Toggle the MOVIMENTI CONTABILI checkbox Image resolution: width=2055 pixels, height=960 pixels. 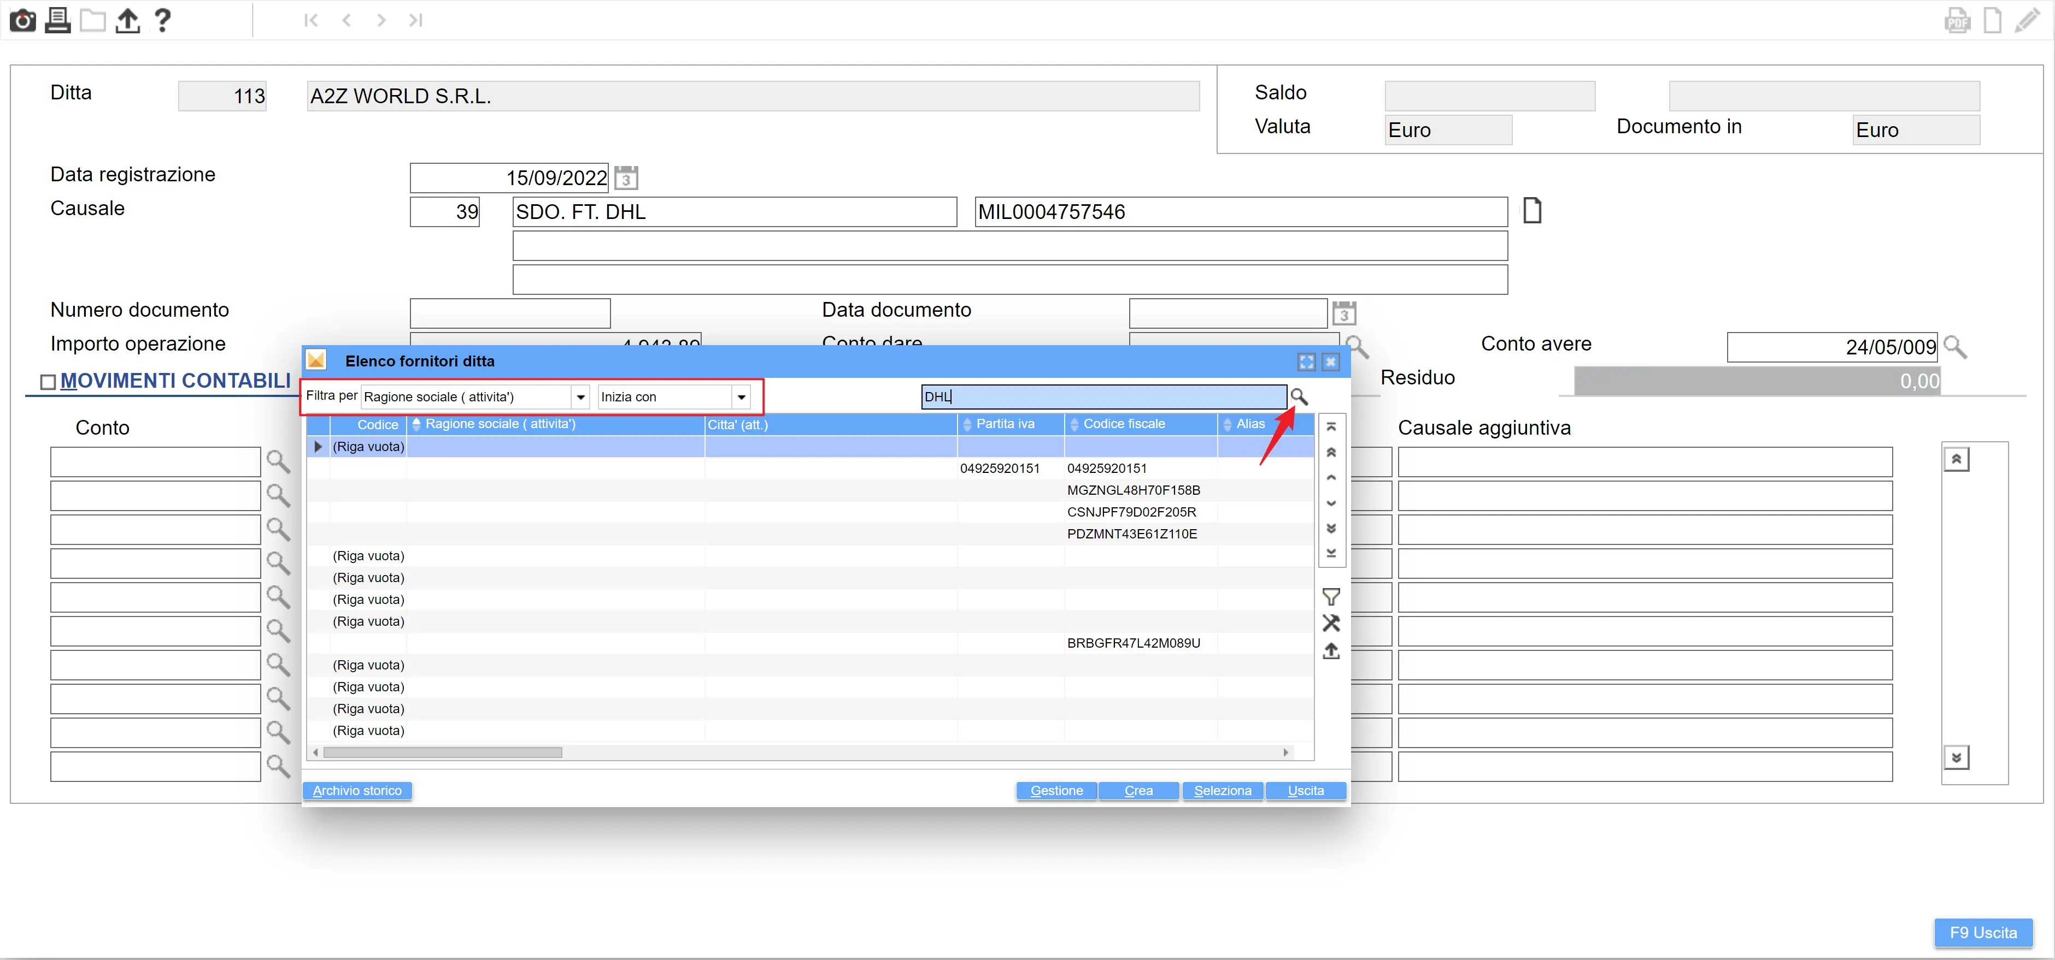pyautogui.click(x=48, y=382)
